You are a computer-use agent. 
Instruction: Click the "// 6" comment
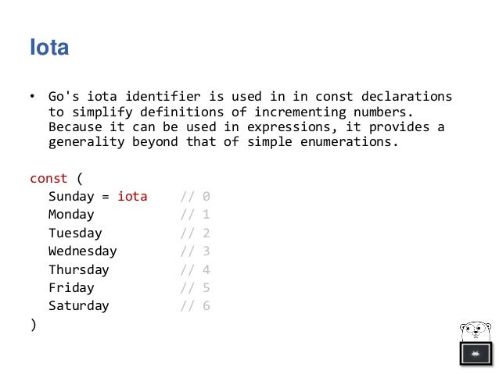(x=195, y=306)
